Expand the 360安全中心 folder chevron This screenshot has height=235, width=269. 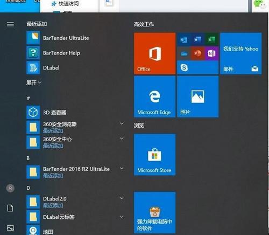click(122, 139)
